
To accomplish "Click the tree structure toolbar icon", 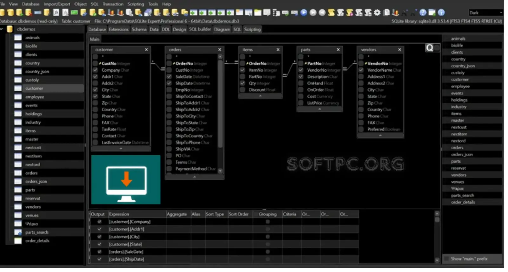I will tap(276, 13).
